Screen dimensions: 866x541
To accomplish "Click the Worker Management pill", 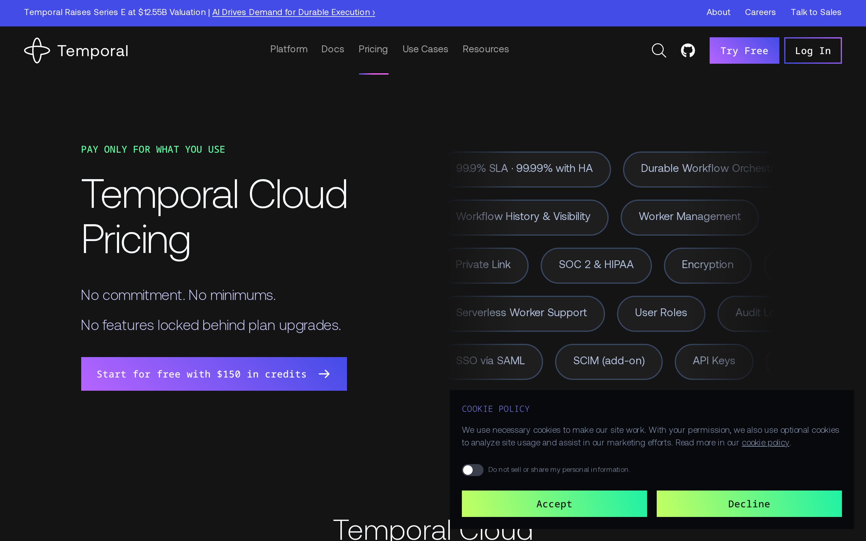I will coord(689,217).
